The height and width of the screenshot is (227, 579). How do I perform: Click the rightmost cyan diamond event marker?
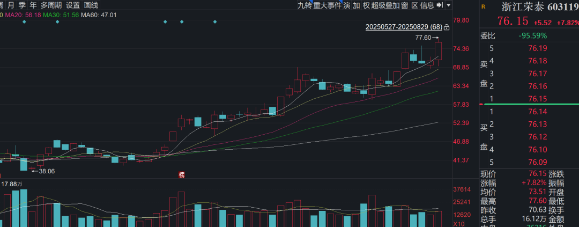(x=215, y=21)
